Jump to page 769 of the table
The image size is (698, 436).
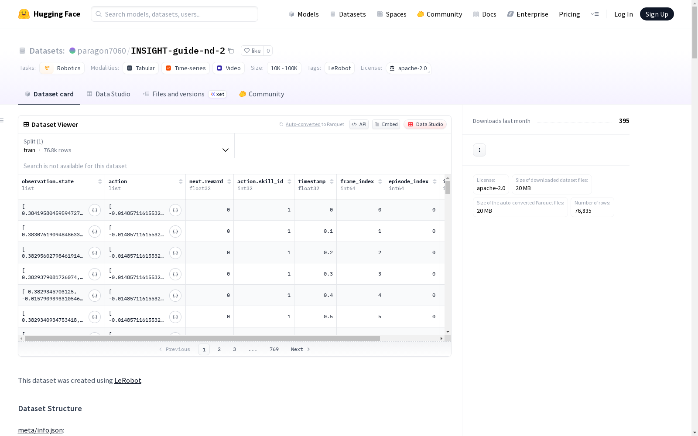click(x=274, y=349)
